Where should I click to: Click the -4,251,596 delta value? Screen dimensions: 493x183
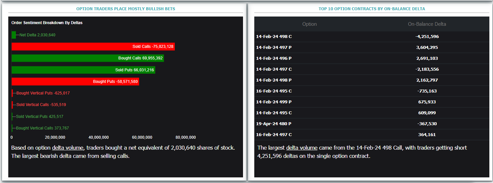click(427, 37)
